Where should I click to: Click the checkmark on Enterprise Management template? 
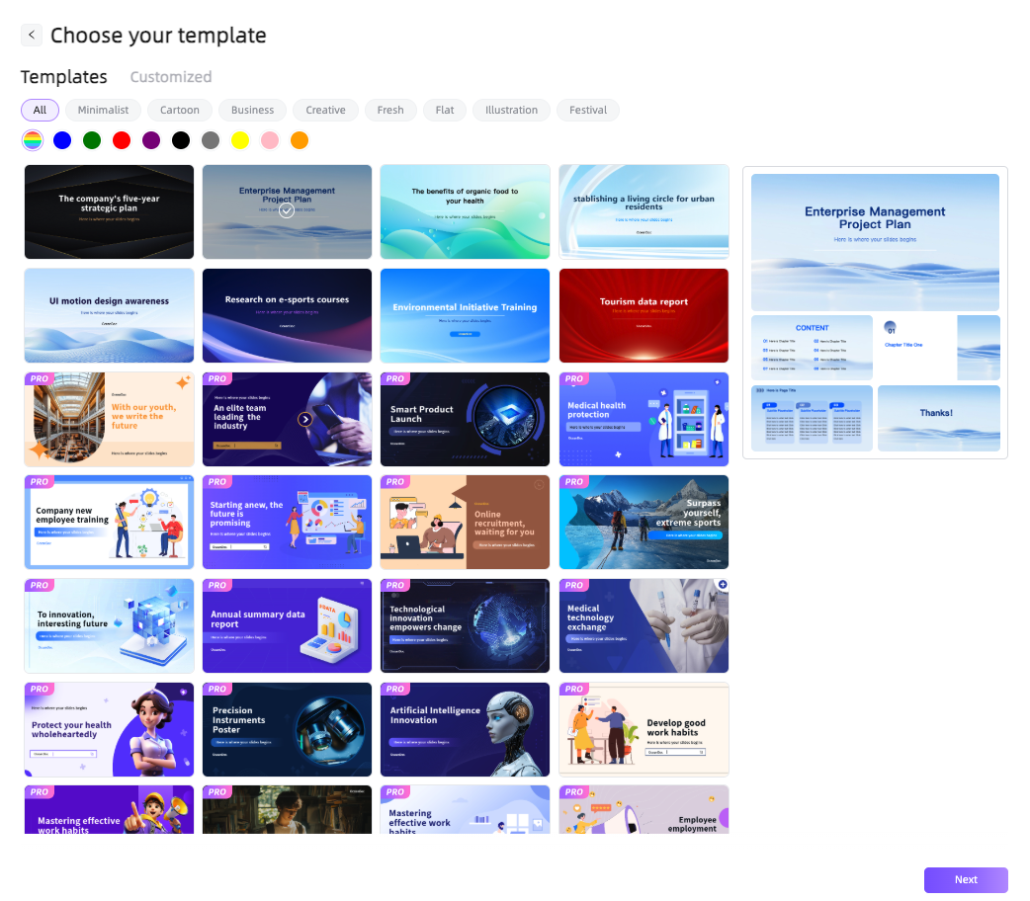(287, 210)
